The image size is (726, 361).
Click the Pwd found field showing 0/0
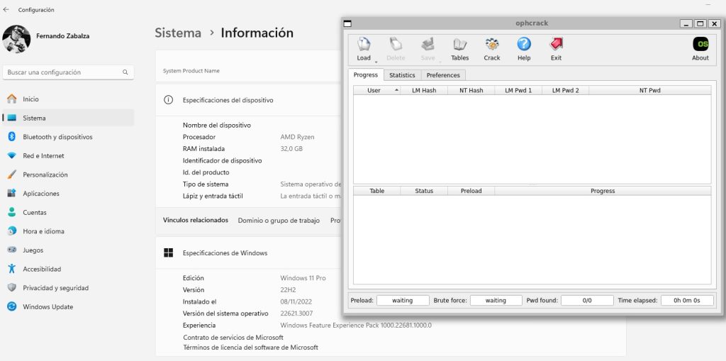tap(587, 300)
